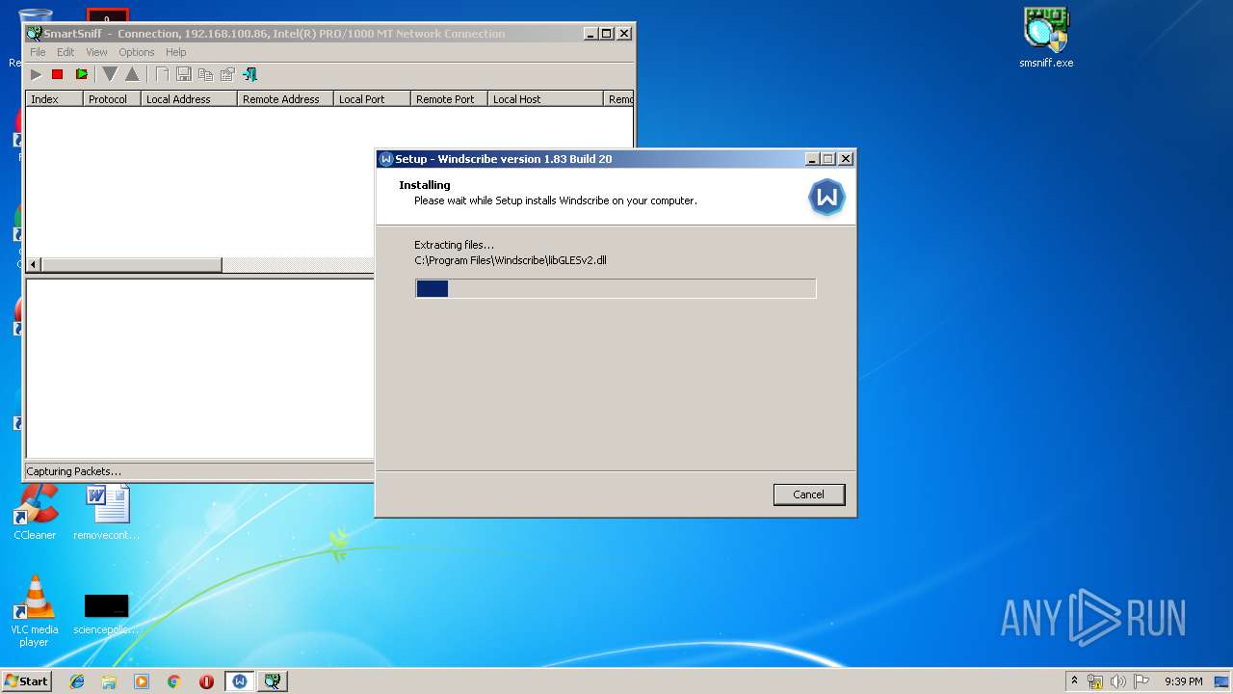The image size is (1233, 694).
Task: Open the smsniff.exe desktop icon
Action: coord(1046,39)
